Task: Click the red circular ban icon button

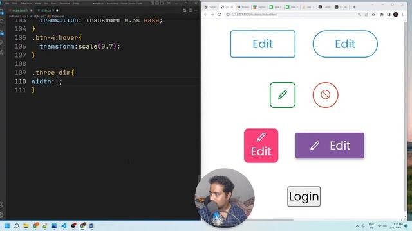Action: (x=325, y=95)
